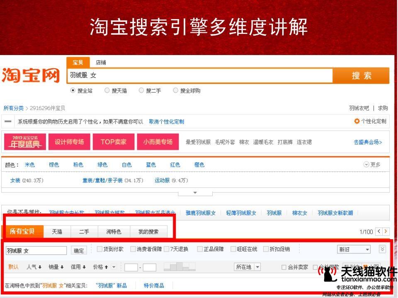Open the price sort dropdown arrow
The width and height of the screenshot is (398, 298).
coord(114,267)
